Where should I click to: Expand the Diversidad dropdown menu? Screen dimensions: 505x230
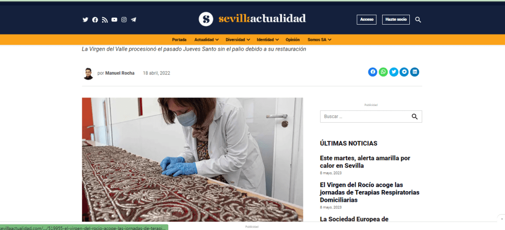tap(238, 39)
